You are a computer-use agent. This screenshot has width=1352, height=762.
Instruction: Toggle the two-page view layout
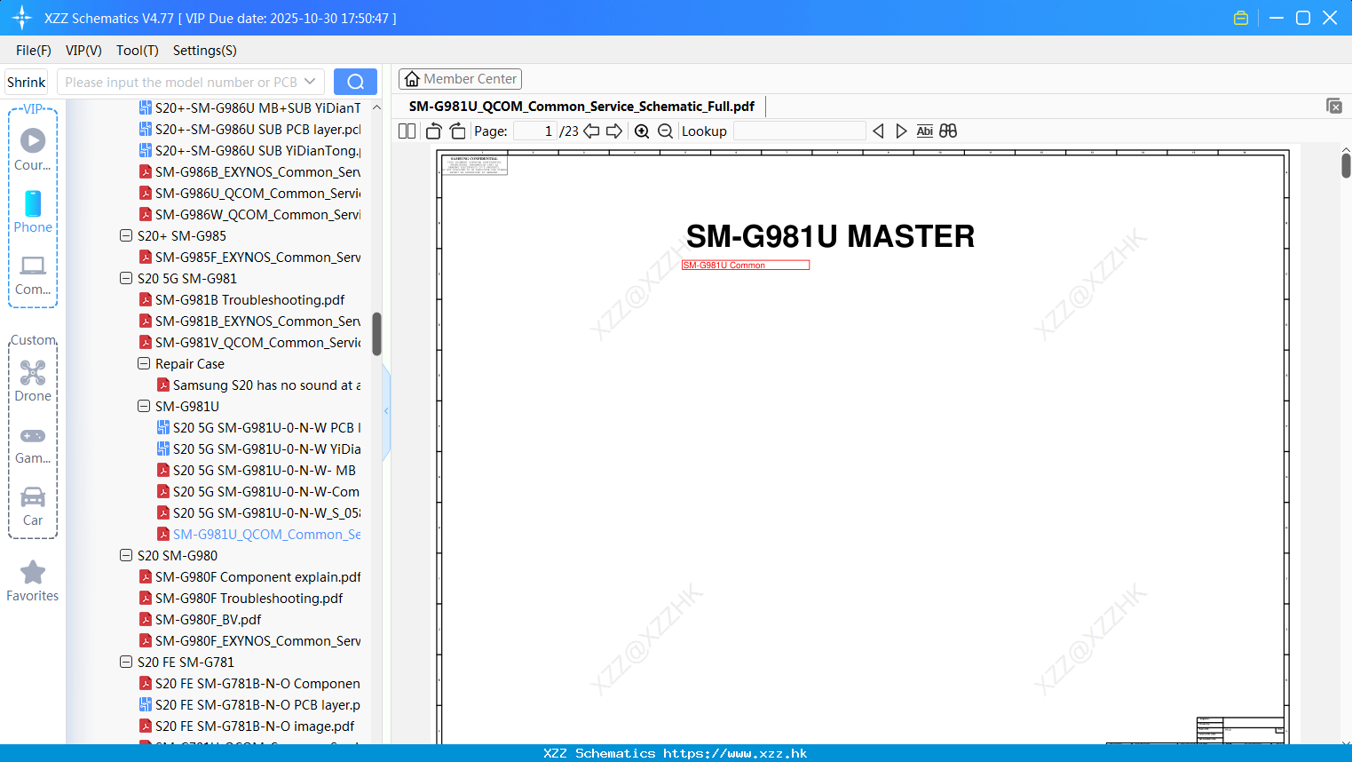[406, 131]
